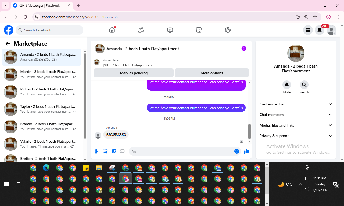This screenshot has height=206, width=344.
Task: Open the Friends icon in top navigation
Action: (141, 30)
